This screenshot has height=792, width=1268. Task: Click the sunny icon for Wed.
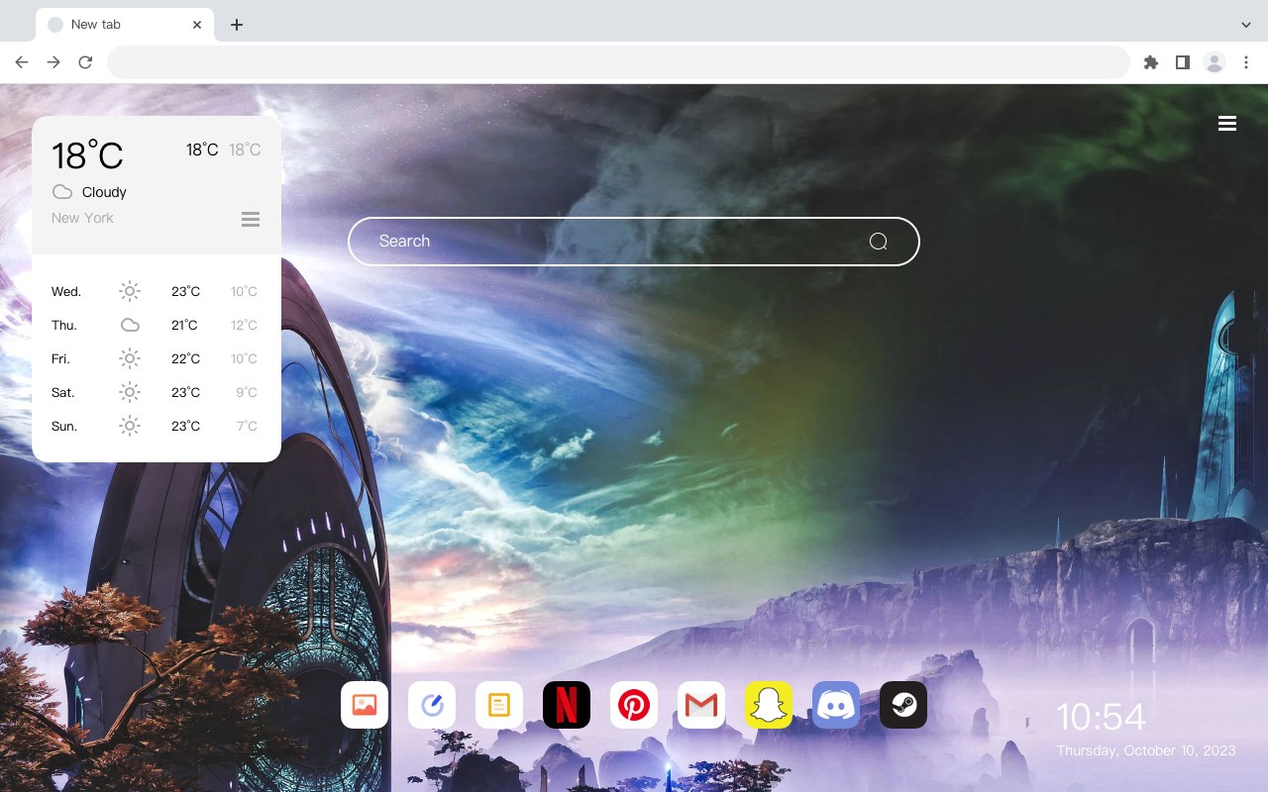point(130,291)
